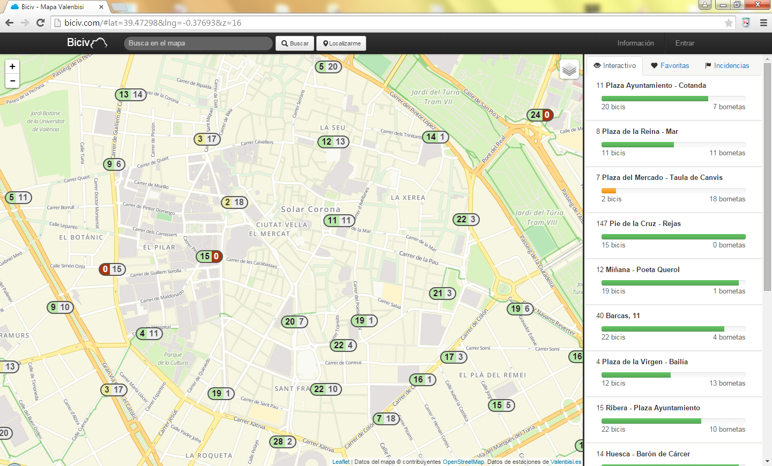The image size is (772, 466).
Task: Select station marker 17 3 on map
Action: coord(454,357)
